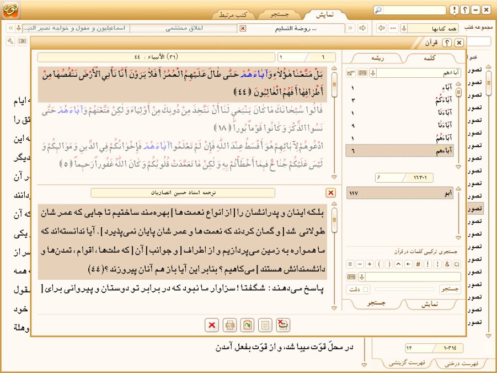
Task: Click the Noor application logo icon
Action: pos(10,10)
